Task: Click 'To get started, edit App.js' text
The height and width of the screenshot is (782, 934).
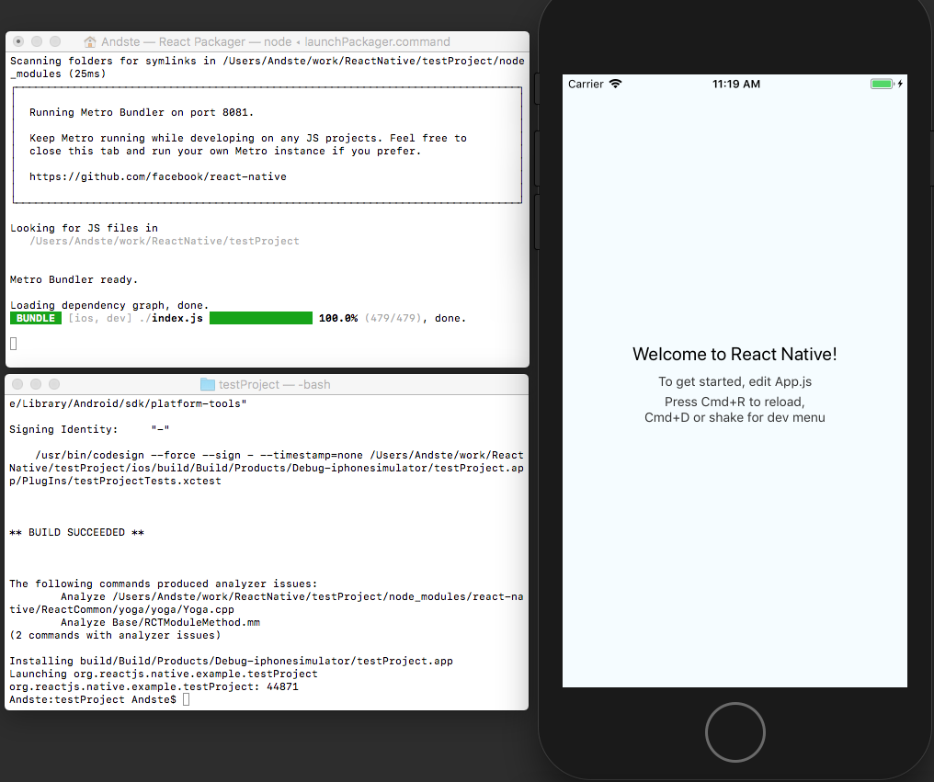Action: point(735,381)
